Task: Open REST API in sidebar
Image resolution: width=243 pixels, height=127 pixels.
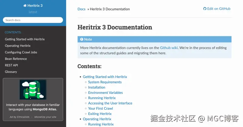Action: [x=11, y=65]
